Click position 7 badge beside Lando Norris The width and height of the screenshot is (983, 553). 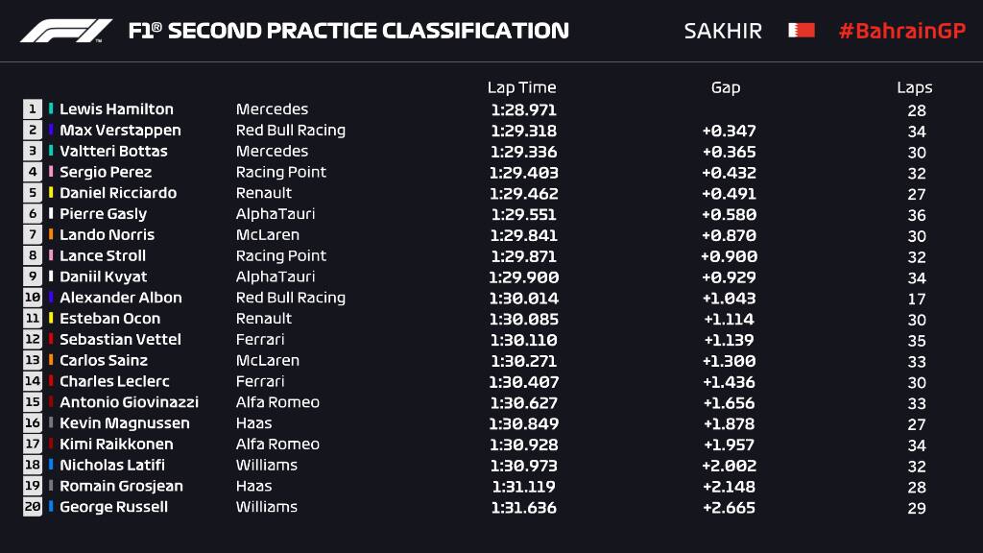pos(33,235)
